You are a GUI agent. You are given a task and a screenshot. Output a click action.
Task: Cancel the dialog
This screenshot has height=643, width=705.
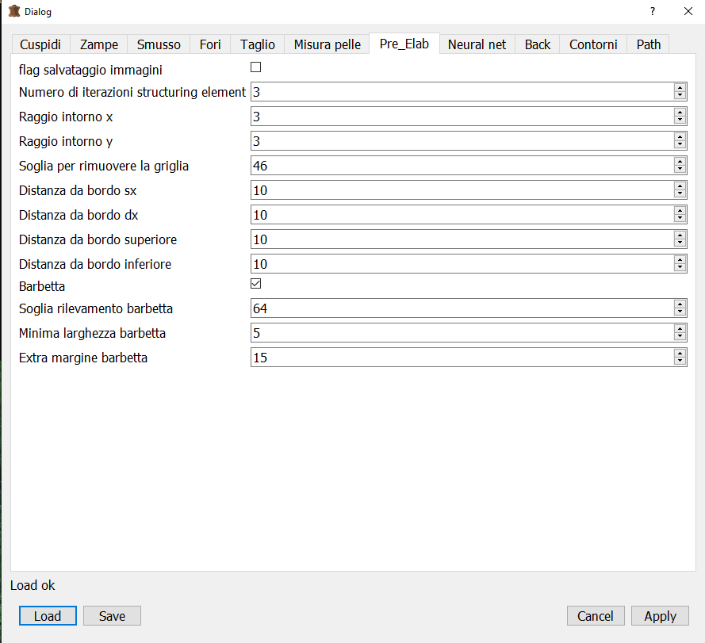[596, 616]
